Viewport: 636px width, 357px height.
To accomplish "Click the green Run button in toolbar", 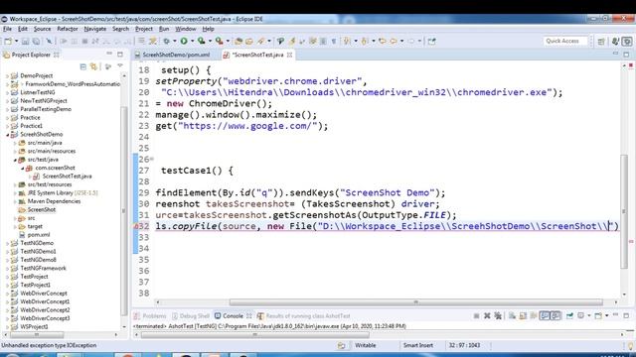I will click(x=184, y=41).
